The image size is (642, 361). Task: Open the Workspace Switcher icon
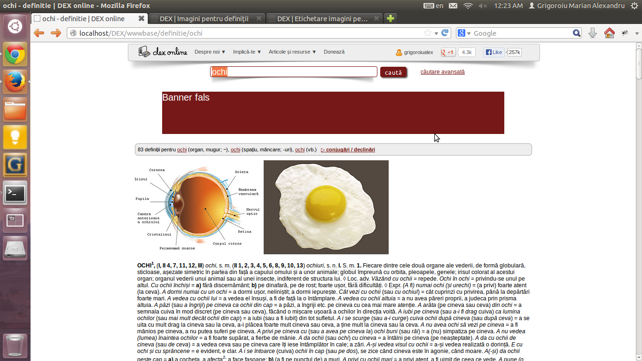tap(15, 220)
